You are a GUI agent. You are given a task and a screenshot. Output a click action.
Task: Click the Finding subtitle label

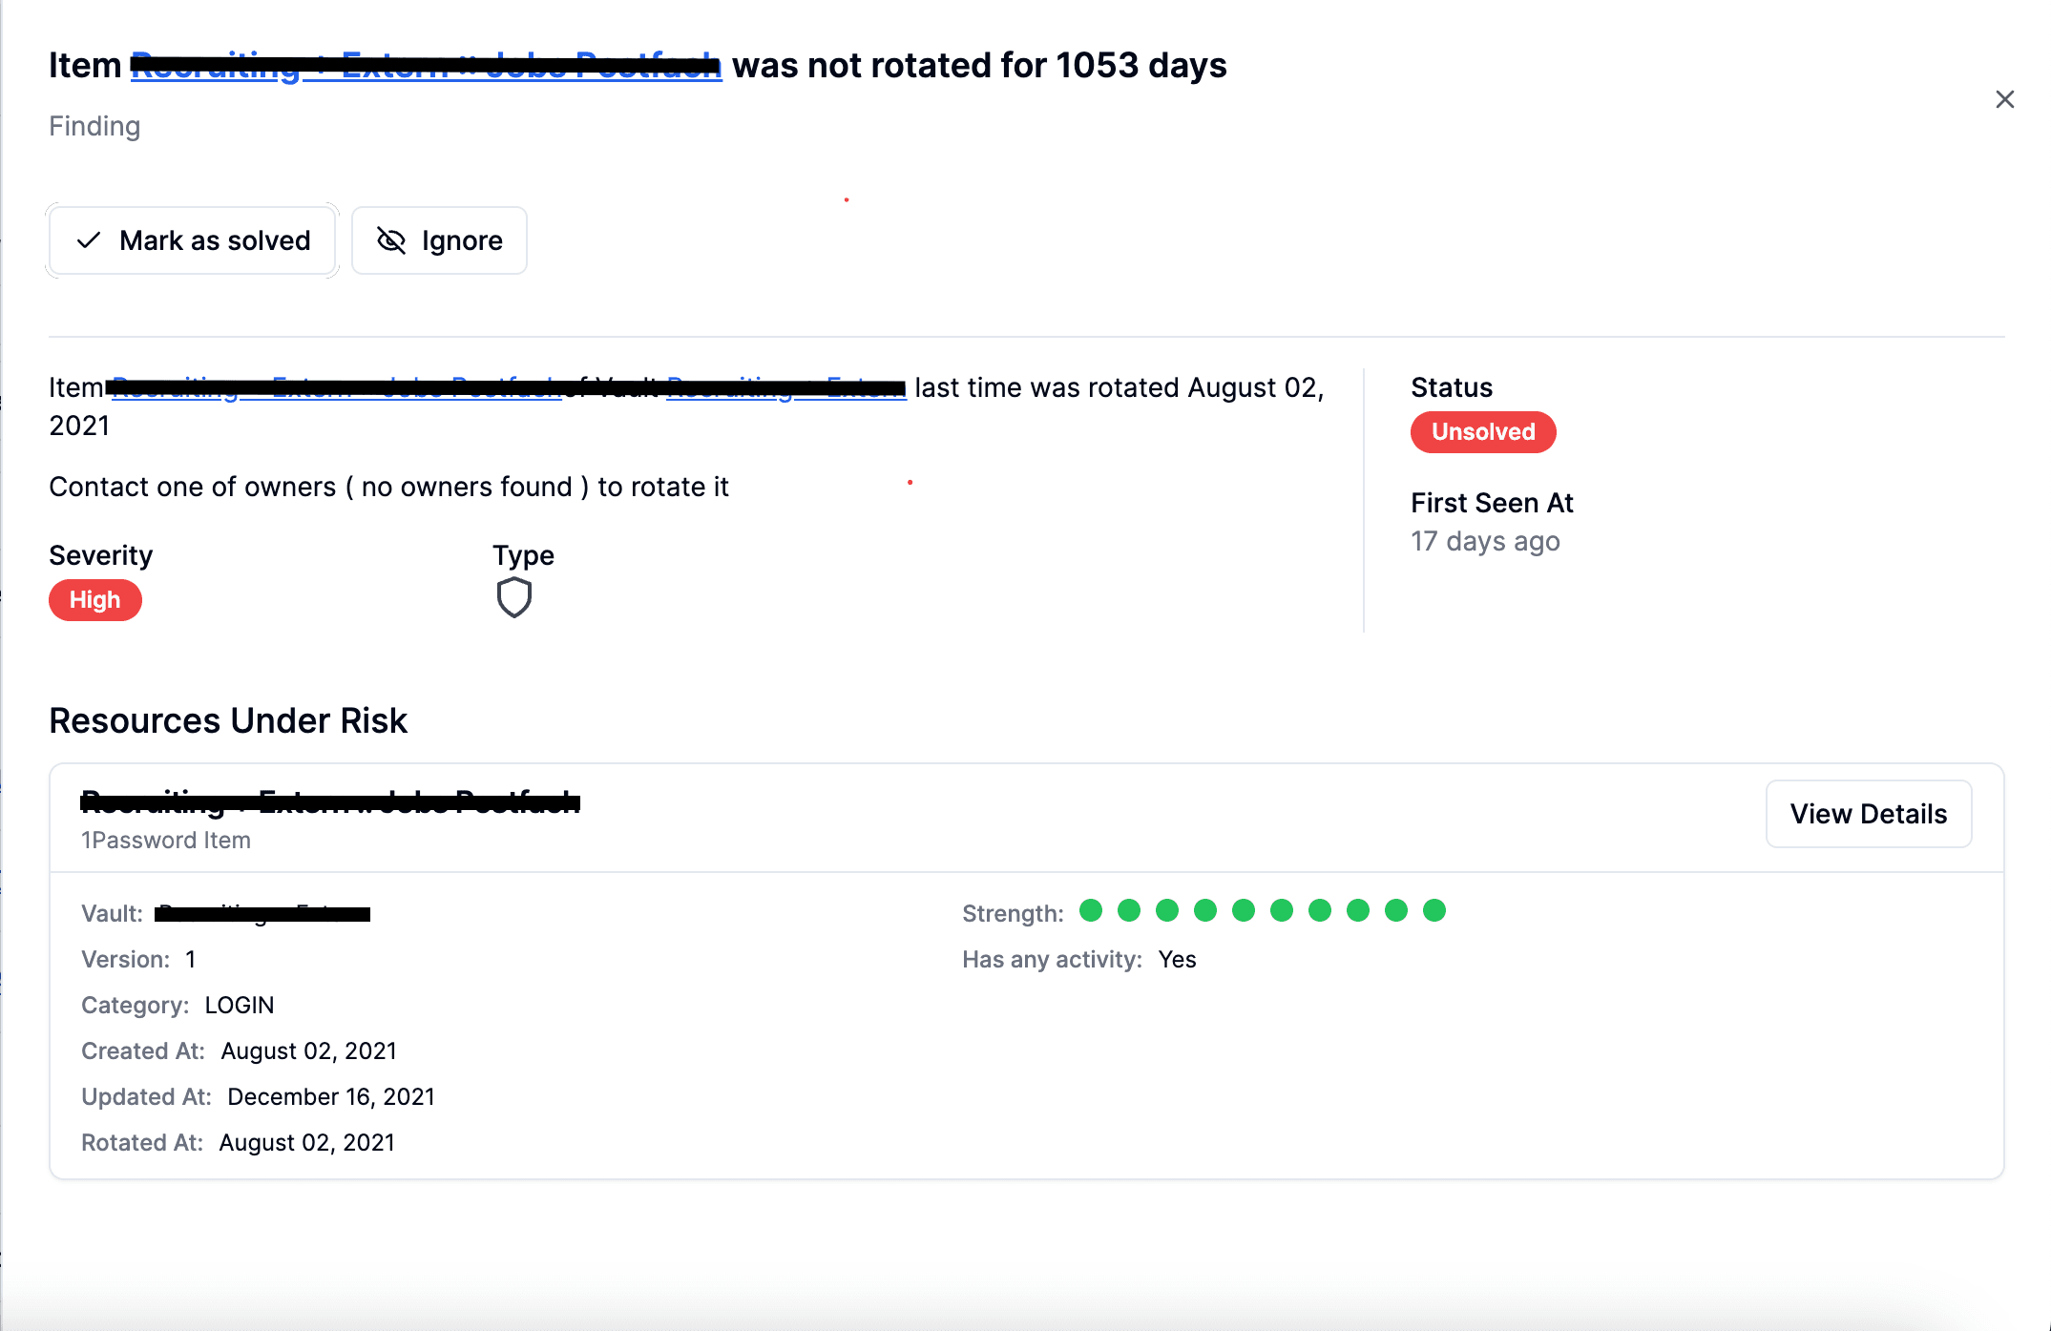coord(94,126)
